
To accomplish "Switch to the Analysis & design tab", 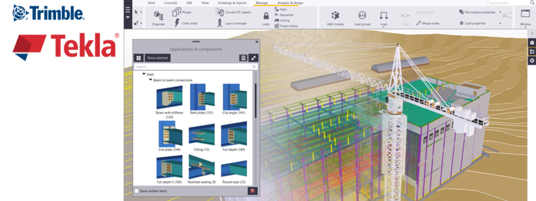I will [x=290, y=3].
